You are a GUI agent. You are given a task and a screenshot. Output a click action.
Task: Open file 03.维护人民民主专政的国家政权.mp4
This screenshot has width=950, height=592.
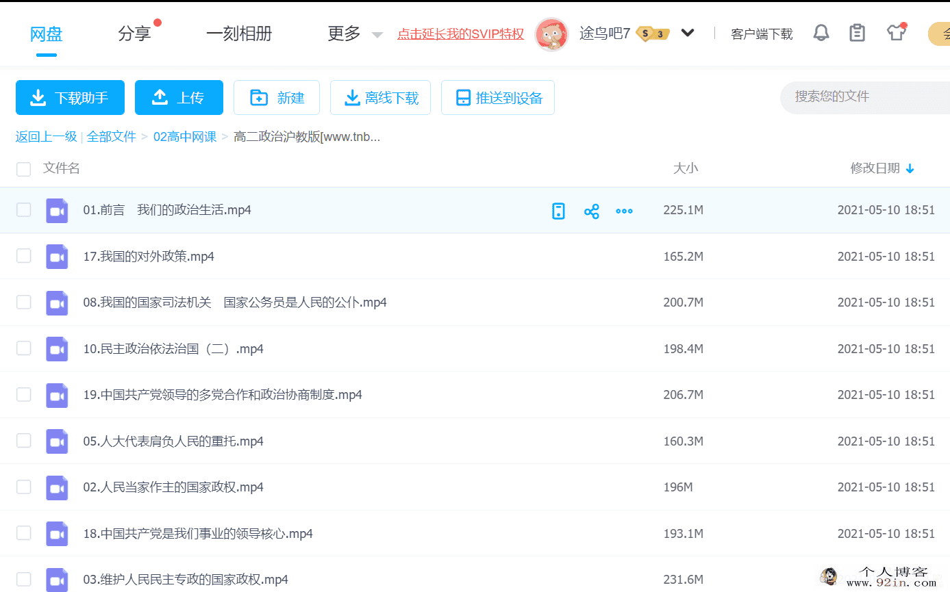186,580
